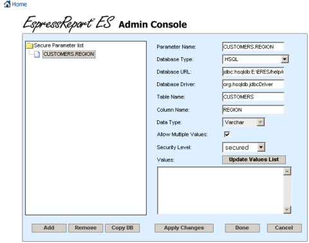Edit the Table Name field
This screenshot has width=309, height=243.
pyautogui.click(x=253, y=97)
